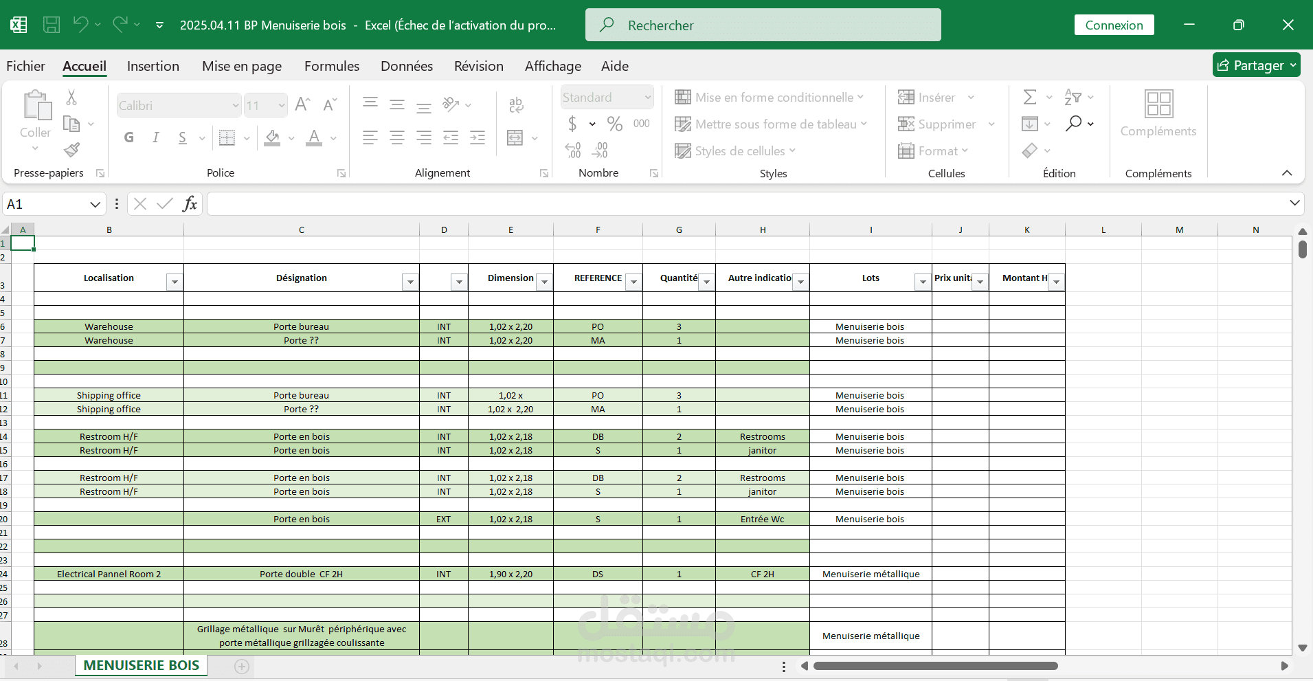Apply the percentage style icon
The width and height of the screenshot is (1313, 681).
(x=614, y=124)
